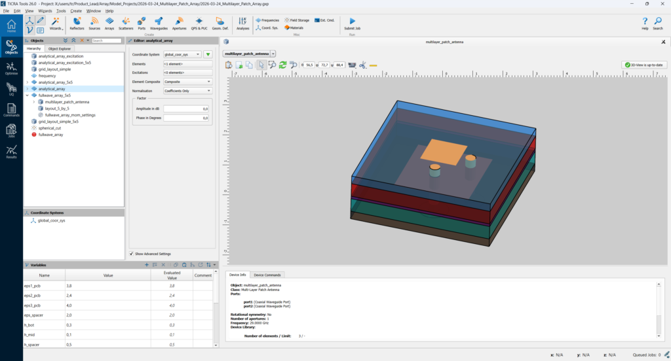Click the Reflectors icon in the Create ribbon
Viewport: 671px width, 361px height.
pos(77,24)
